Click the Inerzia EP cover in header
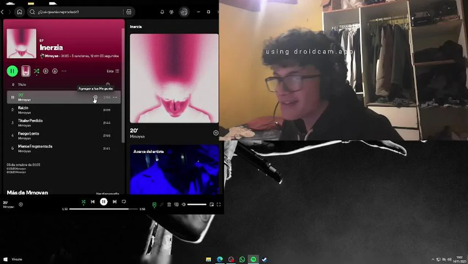This screenshot has width=468, height=264. [x=21, y=44]
